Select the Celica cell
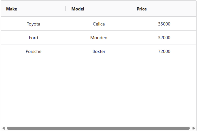This screenshot has width=197, height=131. tap(99, 24)
